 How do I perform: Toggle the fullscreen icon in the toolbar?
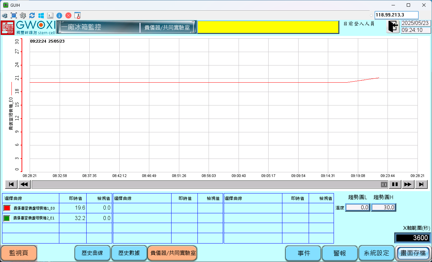14,15
